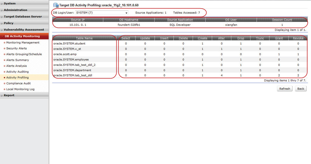The image size is (311, 164).
Task: Sort by Source Application column
Action: pyautogui.click(x=180, y=20)
